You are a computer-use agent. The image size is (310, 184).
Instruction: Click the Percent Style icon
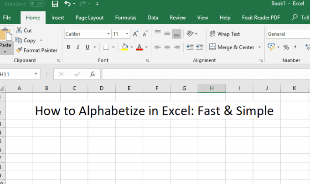[286, 47]
